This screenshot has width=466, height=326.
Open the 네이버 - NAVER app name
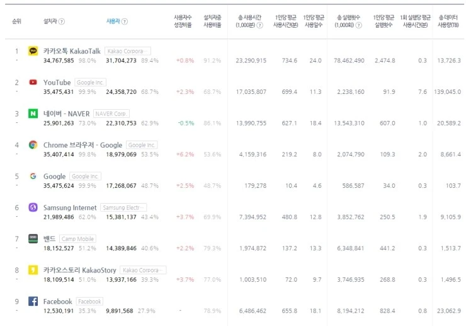(x=66, y=114)
